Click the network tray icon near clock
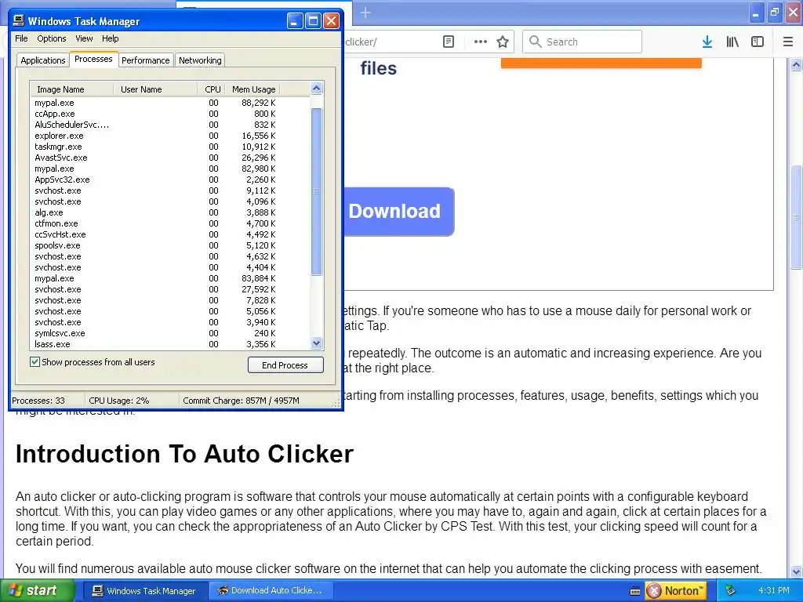Image resolution: width=803 pixels, height=602 pixels. pos(730,591)
